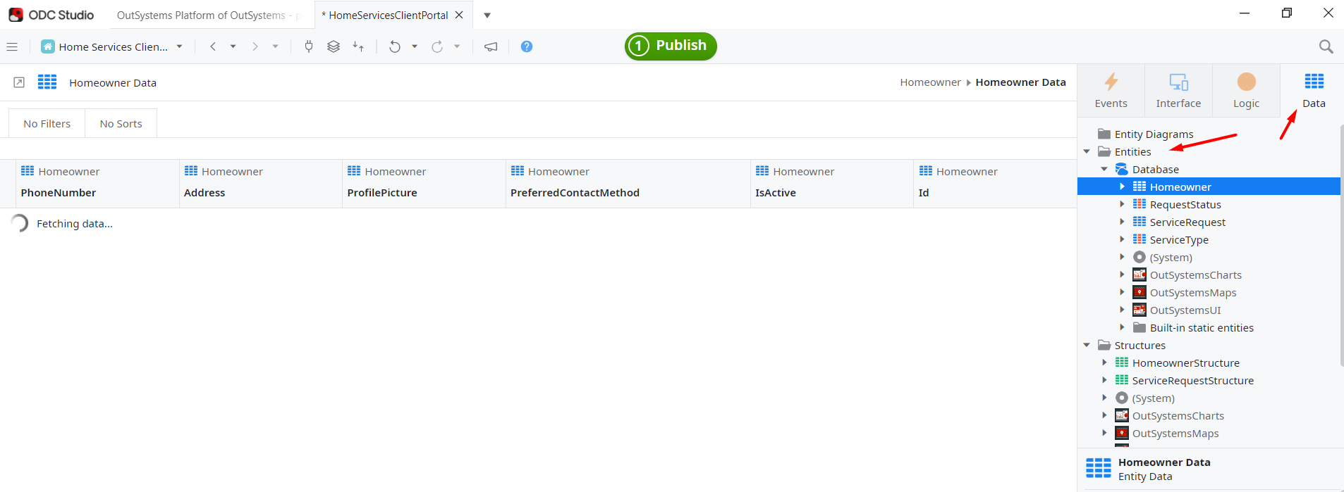
Task: Click the merge/compare arrows icon
Action: [x=358, y=46]
